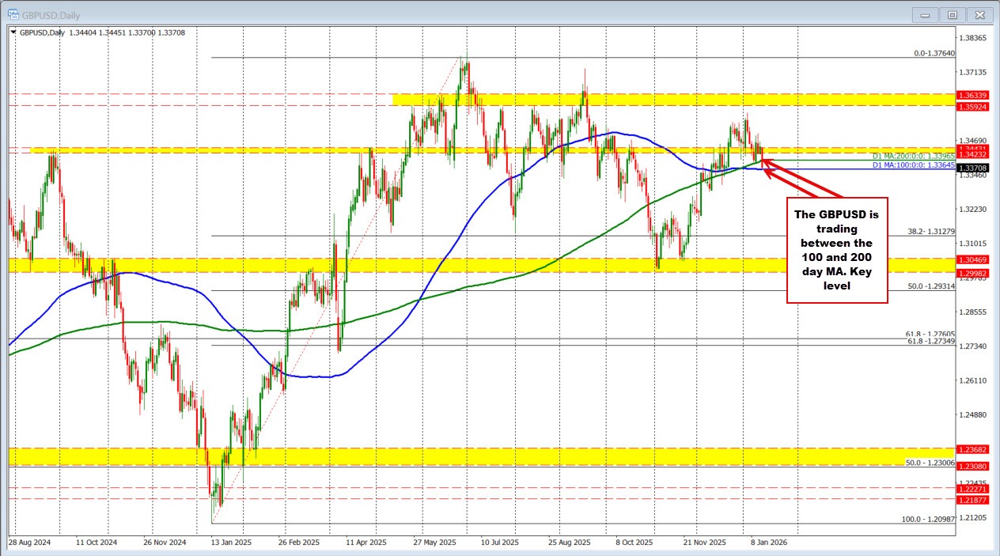Click the yellow zone near 1.23682

tap(316, 454)
